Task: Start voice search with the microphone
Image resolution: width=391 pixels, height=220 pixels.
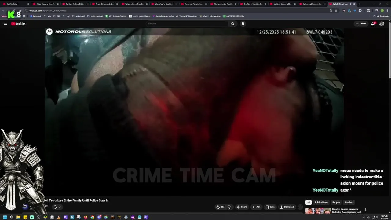Action: click(243, 24)
